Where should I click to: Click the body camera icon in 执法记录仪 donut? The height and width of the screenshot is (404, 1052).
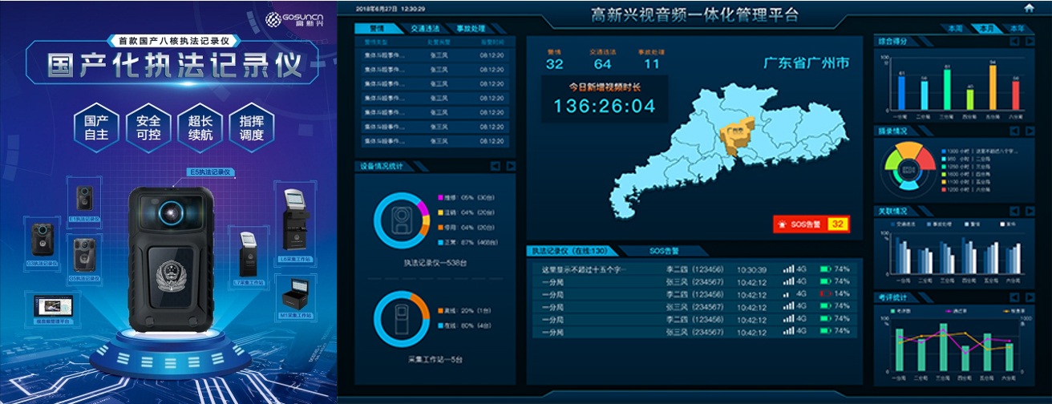[x=401, y=218]
